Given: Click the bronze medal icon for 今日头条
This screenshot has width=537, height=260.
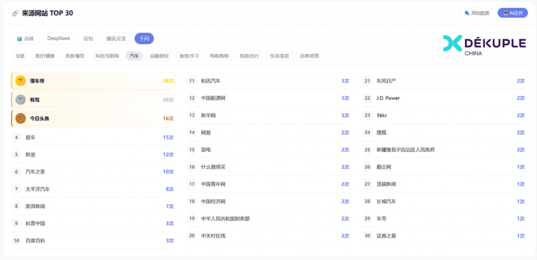Looking at the screenshot, I should 20,118.
